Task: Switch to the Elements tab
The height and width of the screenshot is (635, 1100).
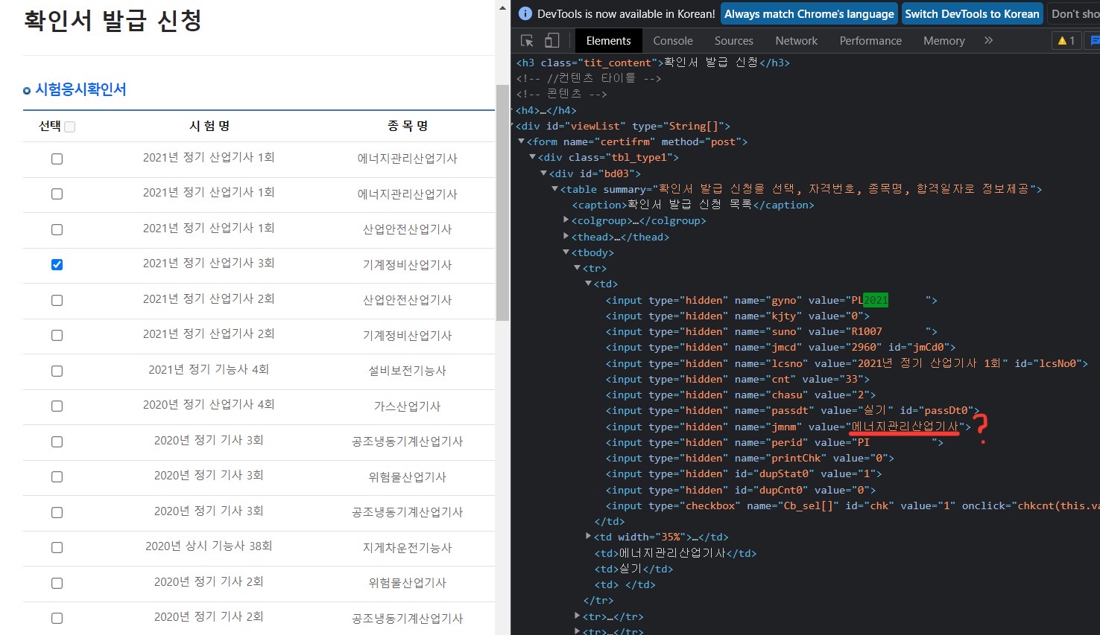Action: tap(608, 41)
